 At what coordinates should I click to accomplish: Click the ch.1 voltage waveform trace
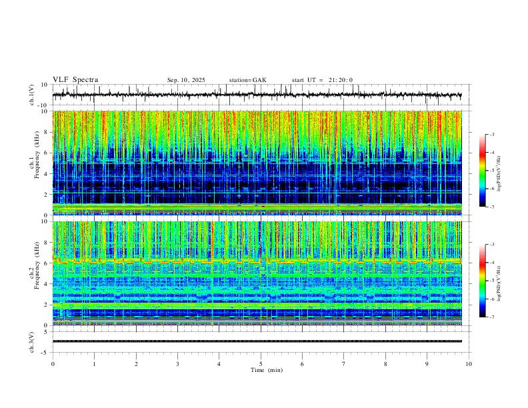[257, 95]
